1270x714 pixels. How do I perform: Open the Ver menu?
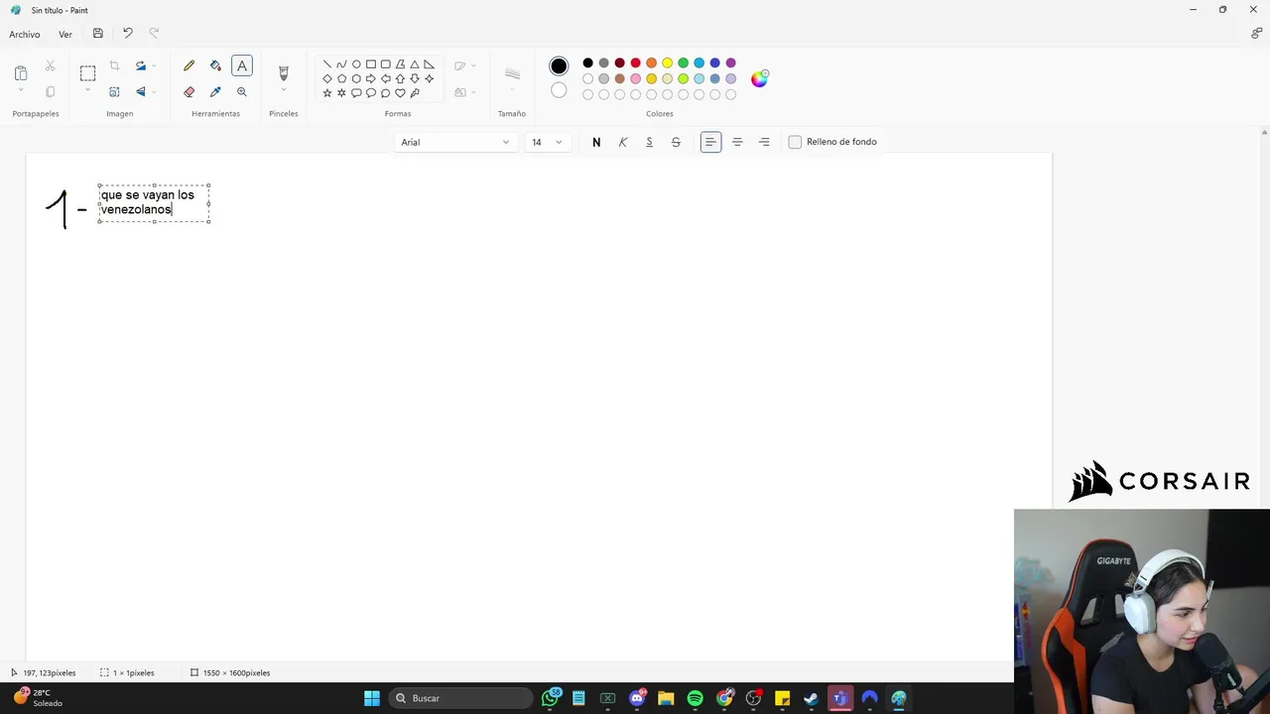pyautogui.click(x=65, y=34)
